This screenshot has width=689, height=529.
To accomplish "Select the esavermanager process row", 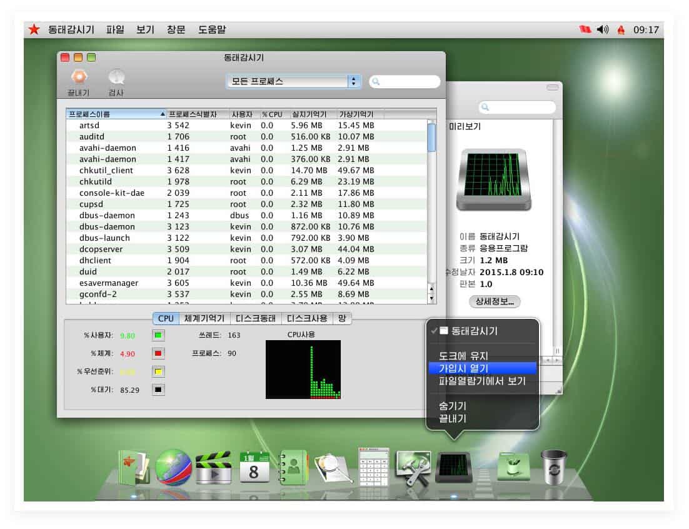I will tap(246, 283).
